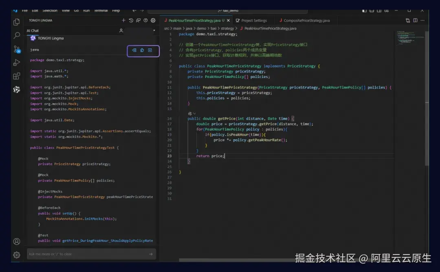Click PeakHourTimePriceStrategy.java breadcrumb file
The image size is (440, 272).
coord(270,28)
